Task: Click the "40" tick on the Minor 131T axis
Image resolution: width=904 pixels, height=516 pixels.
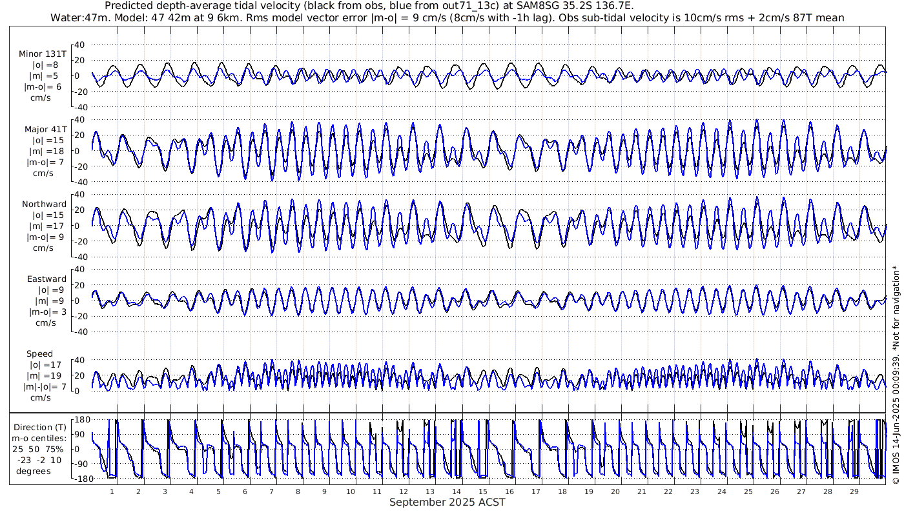Action: coord(81,45)
